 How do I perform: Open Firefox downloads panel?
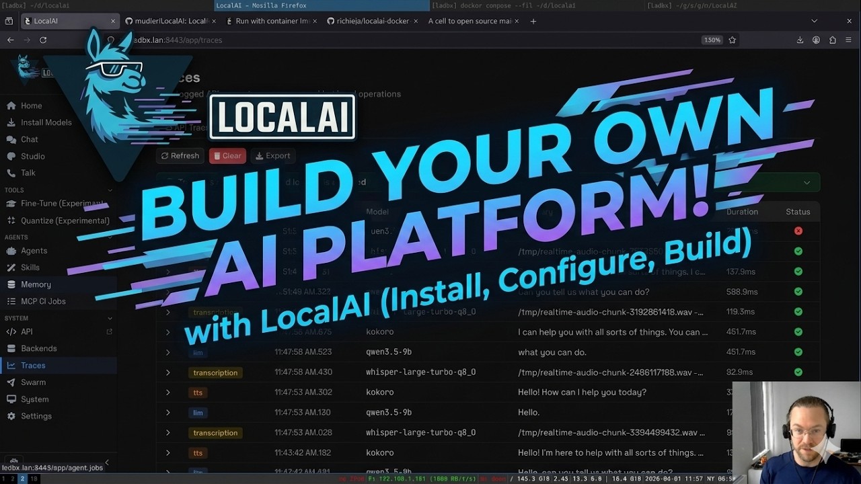click(800, 40)
